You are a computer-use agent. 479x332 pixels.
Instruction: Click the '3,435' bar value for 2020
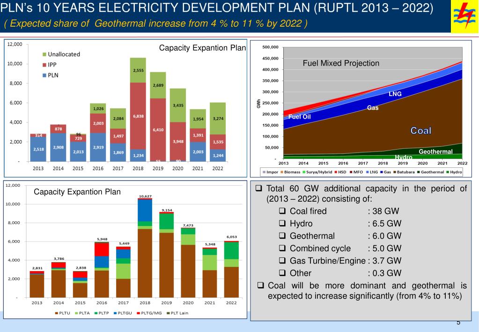[178, 105]
